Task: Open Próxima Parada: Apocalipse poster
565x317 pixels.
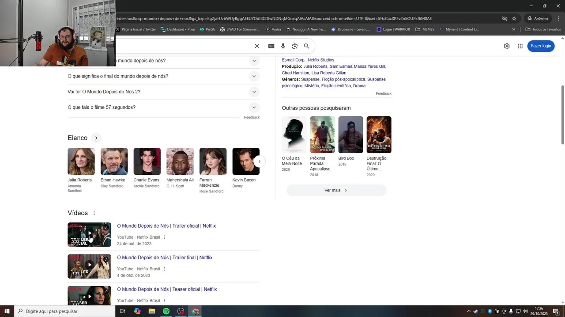Action: (323, 135)
